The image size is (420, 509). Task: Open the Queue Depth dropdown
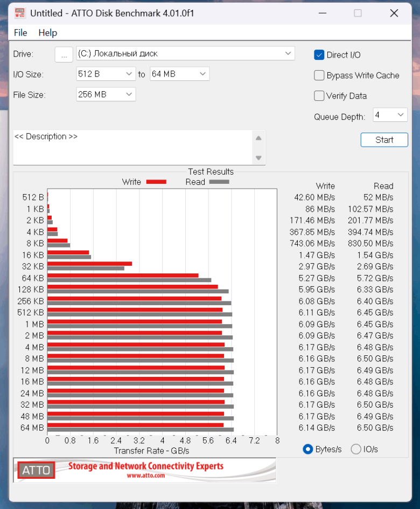[390, 115]
